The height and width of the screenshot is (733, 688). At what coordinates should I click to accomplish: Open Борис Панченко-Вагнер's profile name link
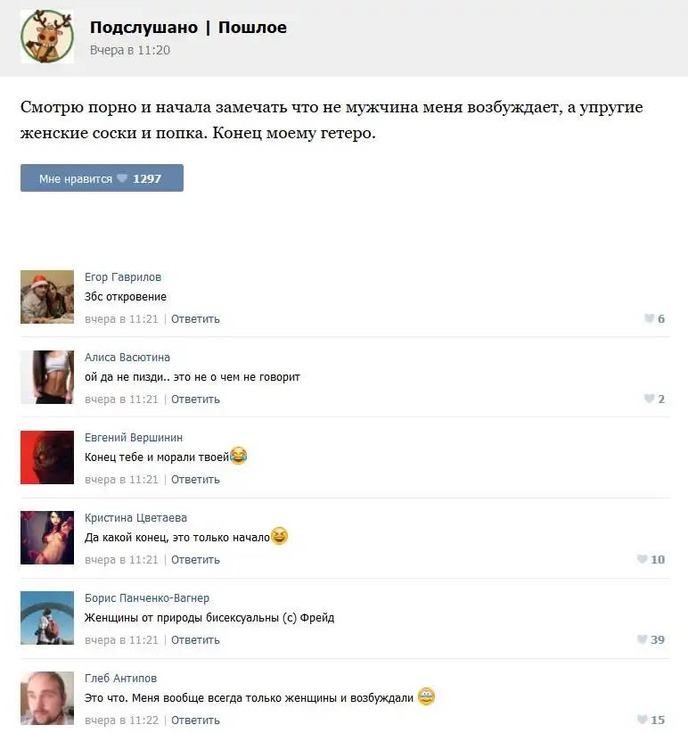pos(147,597)
